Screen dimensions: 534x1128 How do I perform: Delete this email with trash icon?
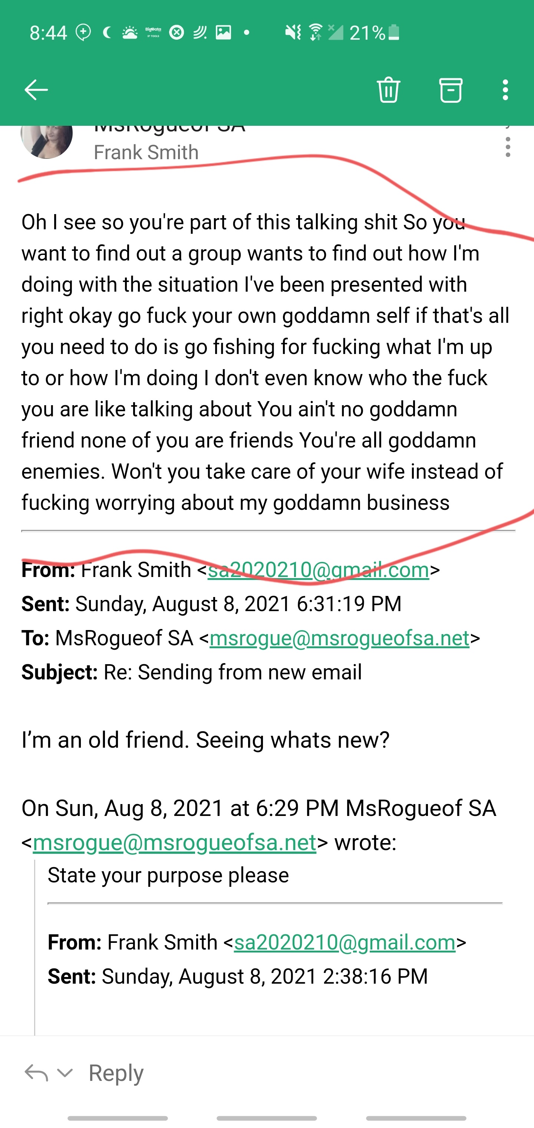pyautogui.click(x=388, y=90)
